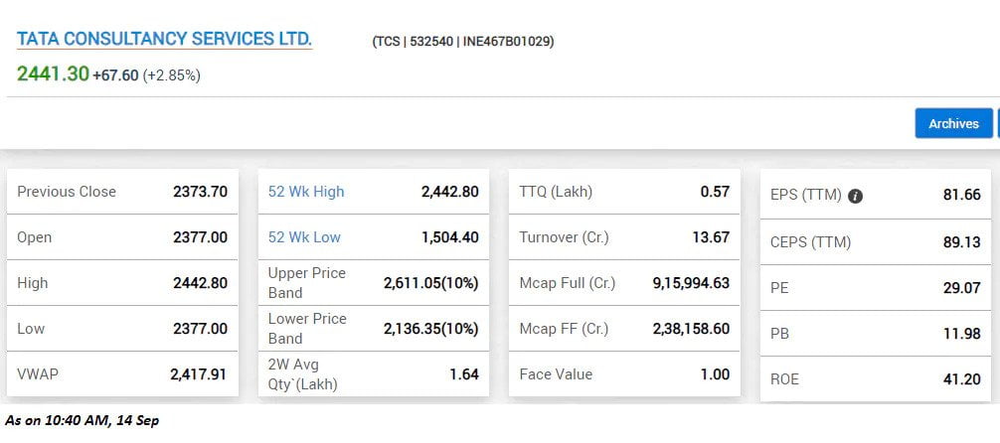Click the Archives button

953,123
